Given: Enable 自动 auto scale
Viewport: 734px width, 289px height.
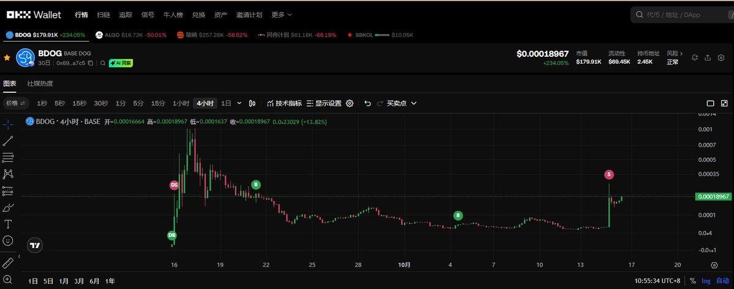Looking at the screenshot, I should coord(722,280).
